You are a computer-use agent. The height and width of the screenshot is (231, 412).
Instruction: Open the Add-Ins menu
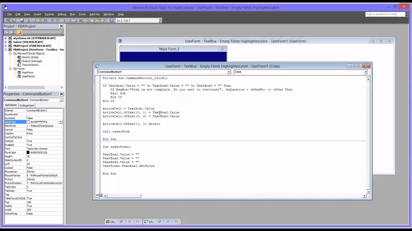95,14
